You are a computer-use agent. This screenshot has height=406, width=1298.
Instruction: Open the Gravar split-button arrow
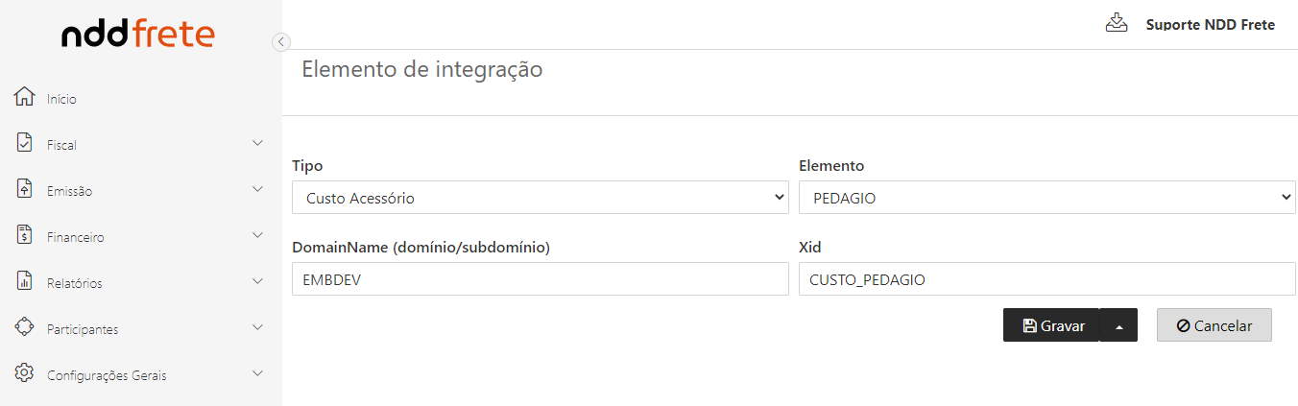tap(1118, 325)
